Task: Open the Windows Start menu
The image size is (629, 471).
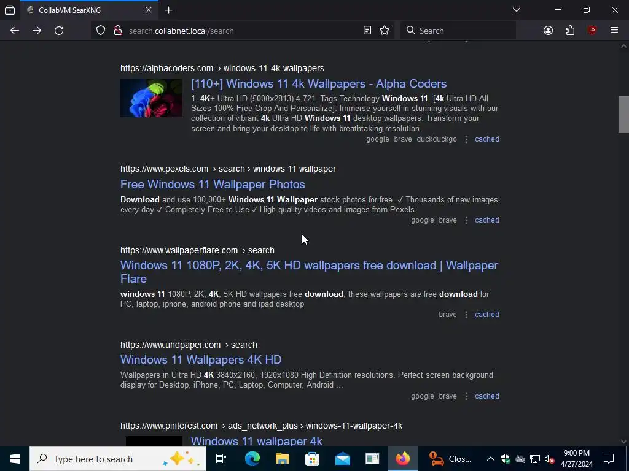Action: click(x=15, y=459)
